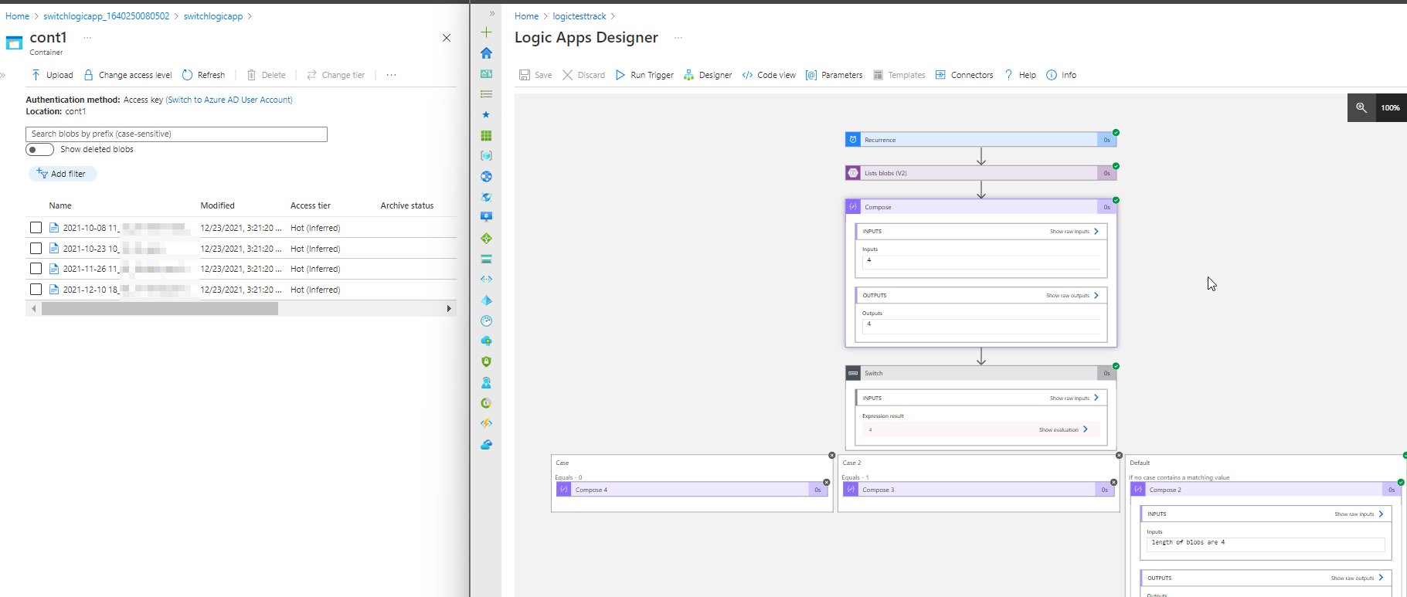Select checkbox for blob 2021-10-08 11
The width and height of the screenshot is (1407, 597).
click(x=36, y=228)
